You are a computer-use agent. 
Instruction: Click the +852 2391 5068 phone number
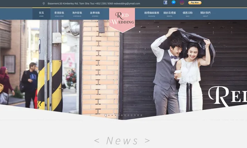(x=104, y=3)
